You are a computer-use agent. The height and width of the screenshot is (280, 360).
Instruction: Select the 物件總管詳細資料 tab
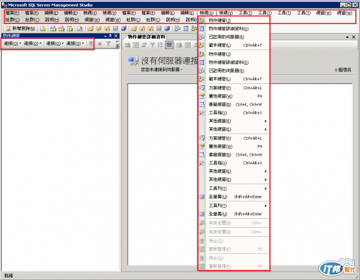pos(146,37)
